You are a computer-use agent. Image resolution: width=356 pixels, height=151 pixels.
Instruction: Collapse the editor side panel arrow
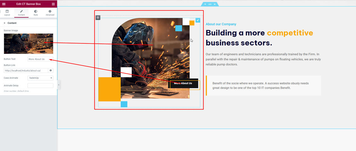click(59, 85)
